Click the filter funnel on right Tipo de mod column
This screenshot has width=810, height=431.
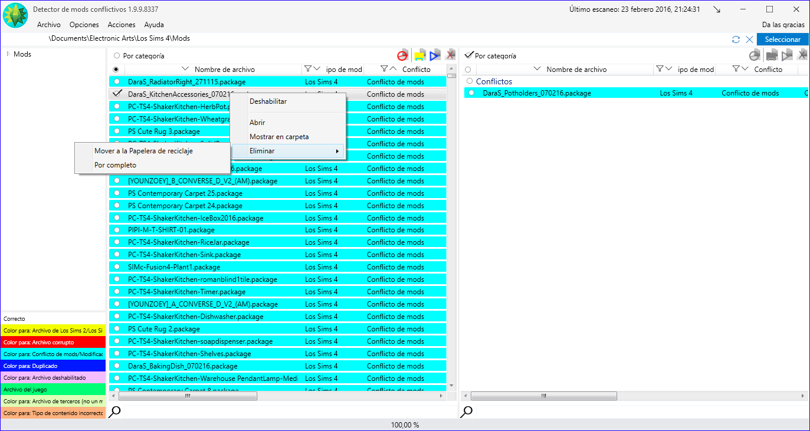[x=660, y=69]
